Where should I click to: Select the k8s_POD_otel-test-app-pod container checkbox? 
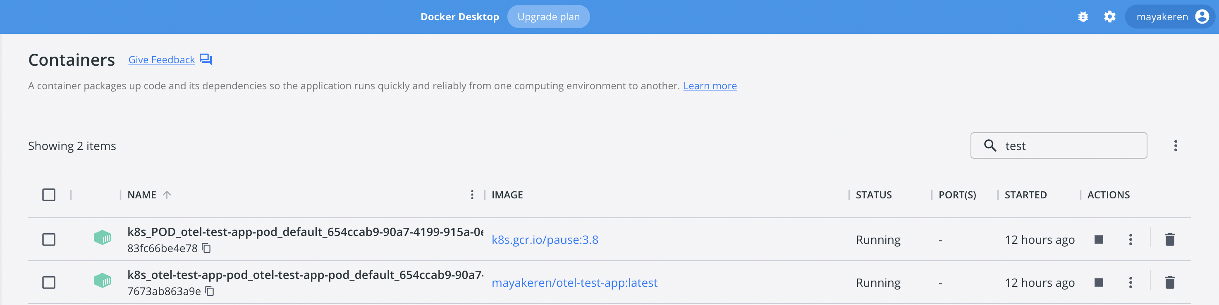49,239
